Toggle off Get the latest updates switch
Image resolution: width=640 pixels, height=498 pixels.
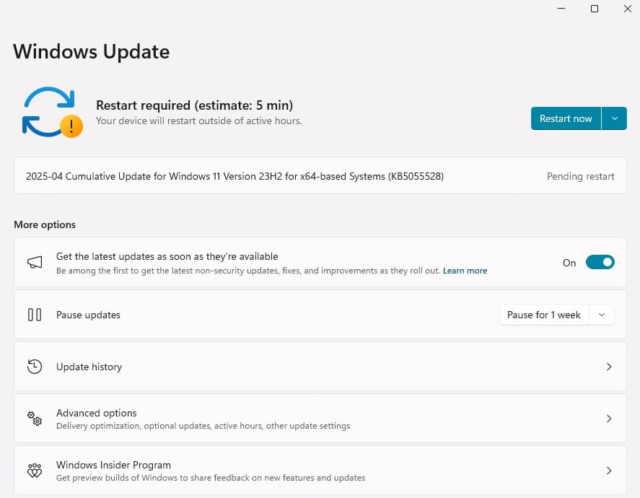coord(600,262)
